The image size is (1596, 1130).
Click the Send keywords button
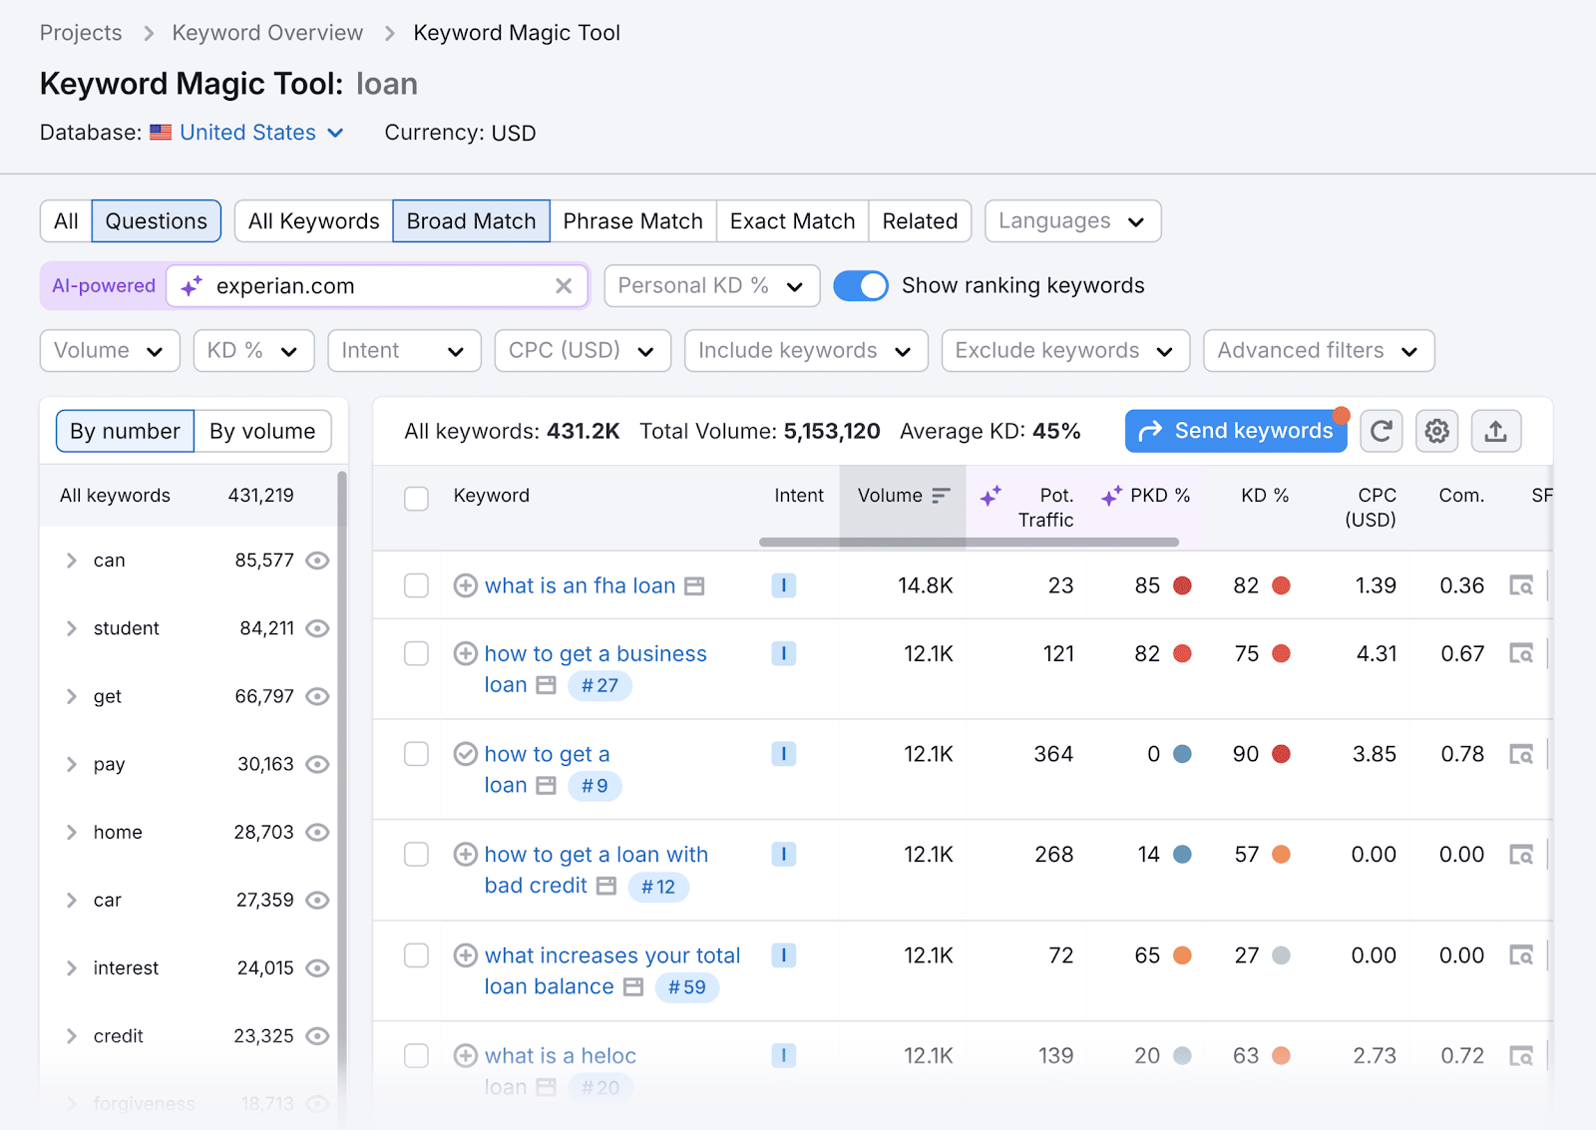1235,431
